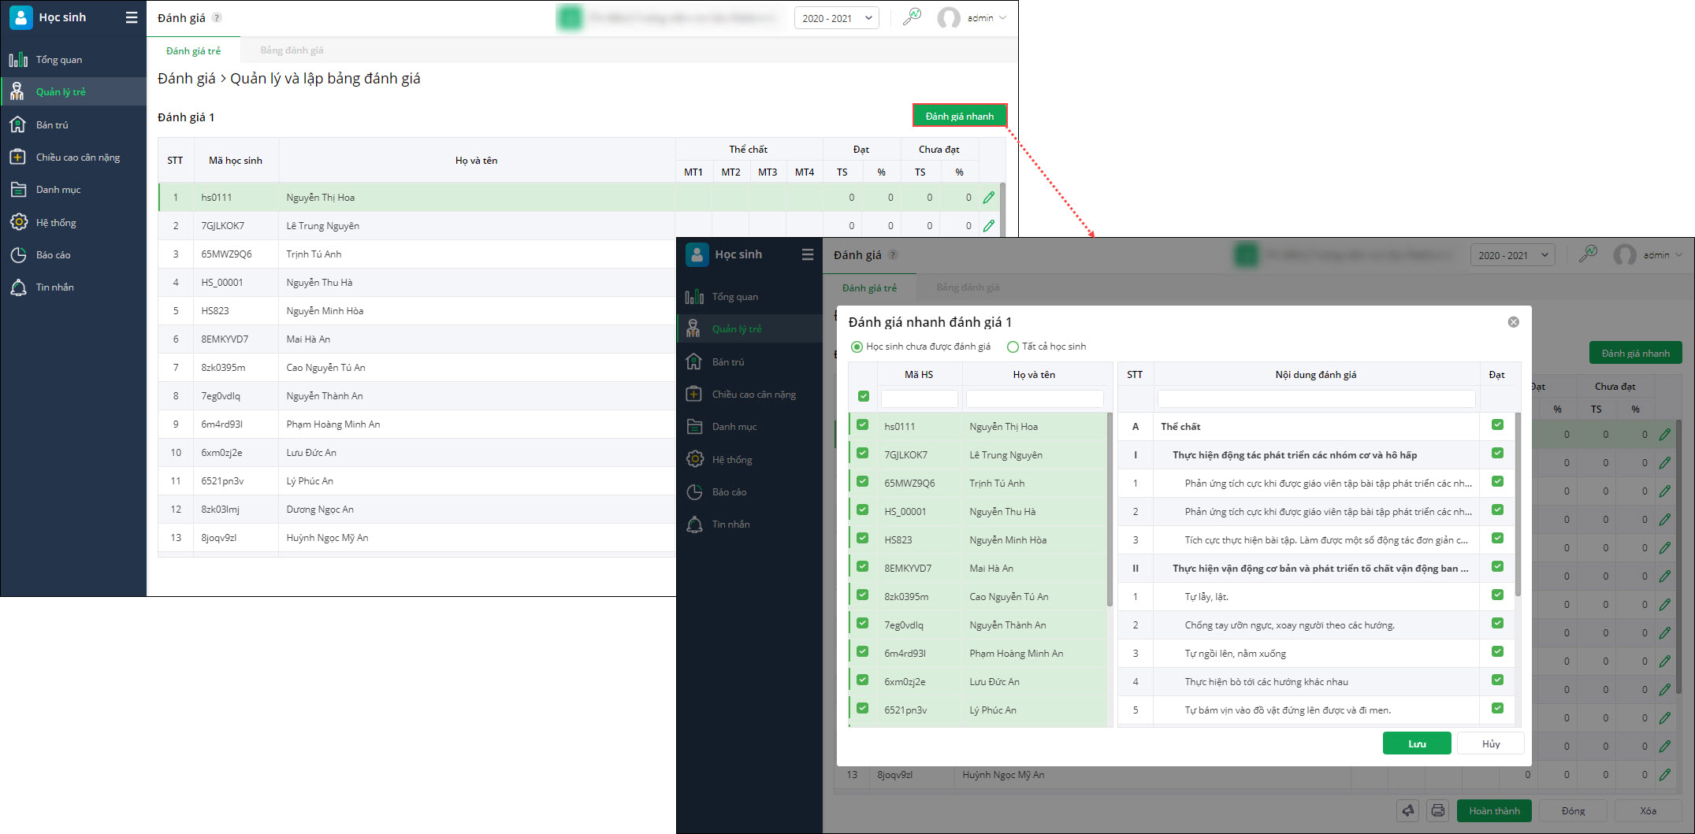This screenshot has height=834, width=1695.
Task: Switch to the Bảng đánh giá tab
Action: coord(292,50)
